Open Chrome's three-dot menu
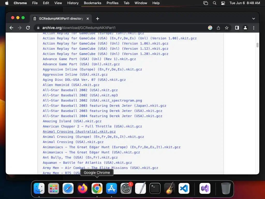 [x=254, y=28]
